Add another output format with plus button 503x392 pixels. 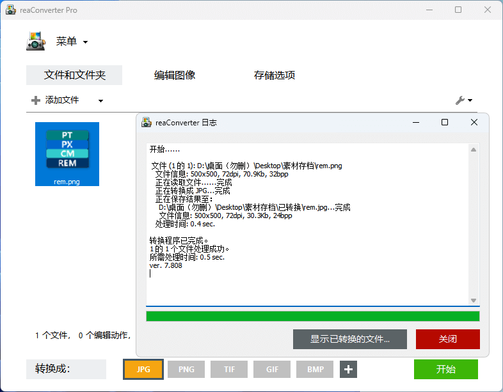click(348, 369)
